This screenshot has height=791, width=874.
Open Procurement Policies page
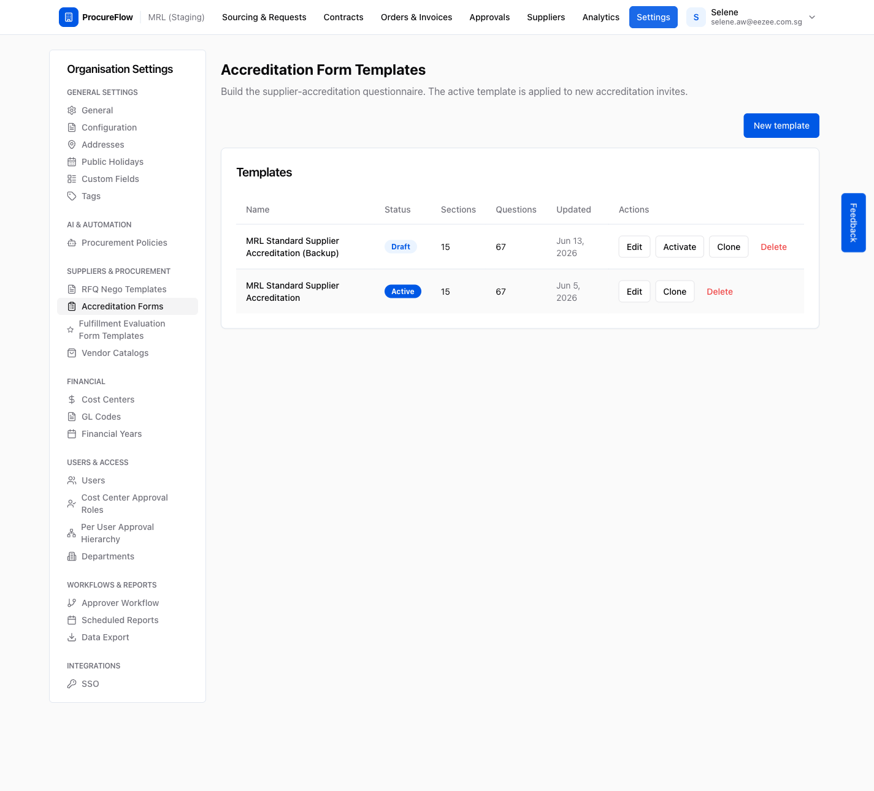pyautogui.click(x=128, y=243)
